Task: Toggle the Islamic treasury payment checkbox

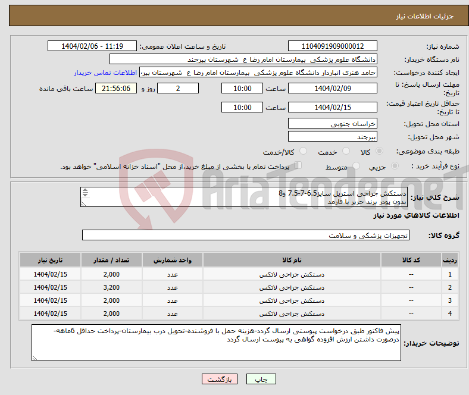Action: pos(298,165)
